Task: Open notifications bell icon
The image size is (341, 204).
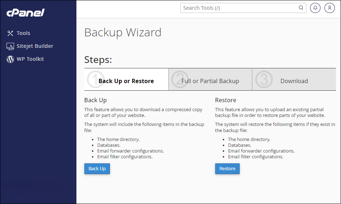Action: tap(315, 8)
